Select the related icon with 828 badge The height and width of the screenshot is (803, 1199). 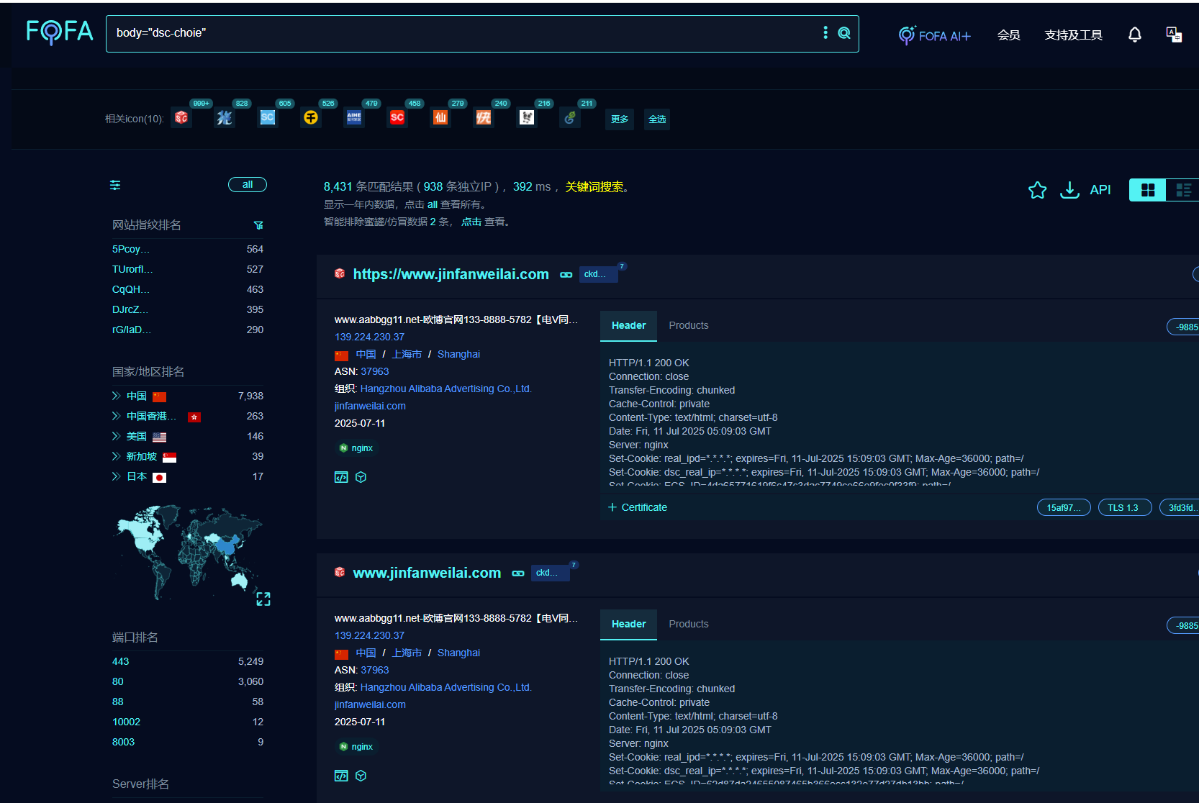[225, 117]
